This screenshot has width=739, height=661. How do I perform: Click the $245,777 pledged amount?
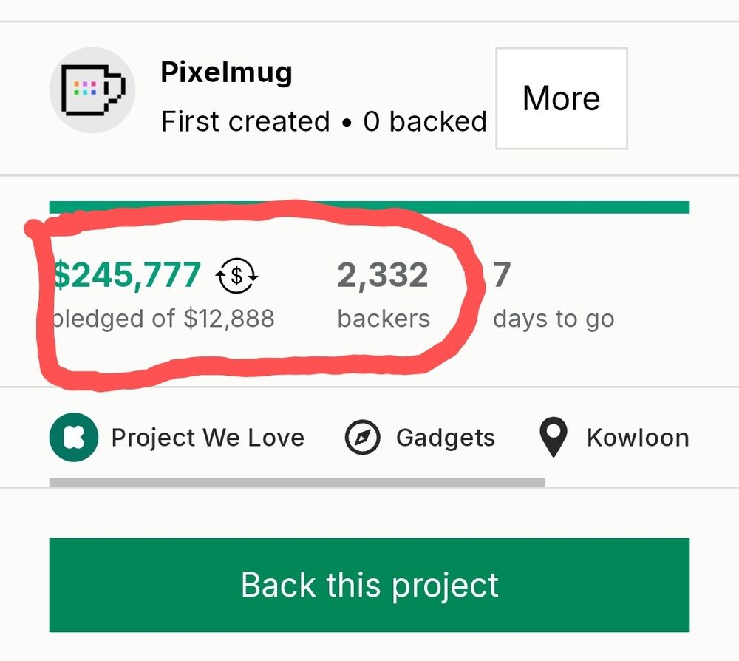click(126, 275)
